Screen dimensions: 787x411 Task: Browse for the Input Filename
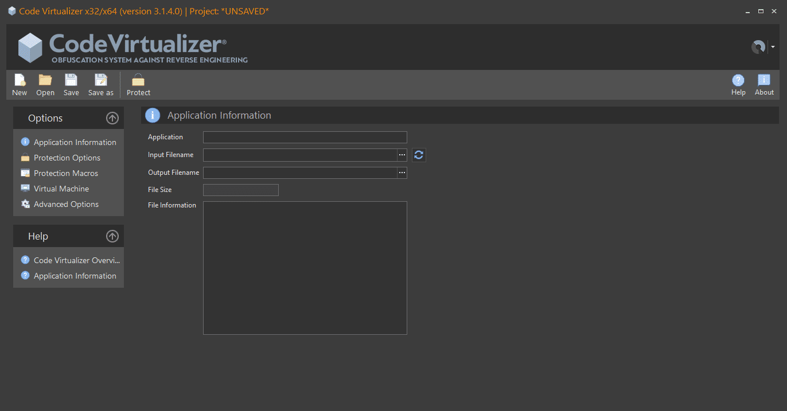tap(402, 155)
